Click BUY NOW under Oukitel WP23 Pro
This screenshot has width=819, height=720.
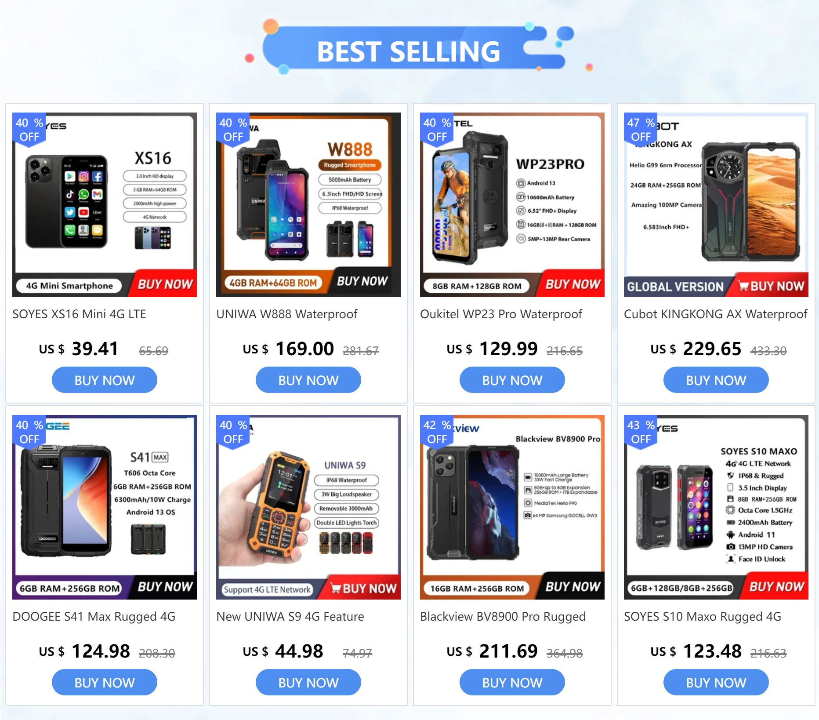pyautogui.click(x=512, y=380)
